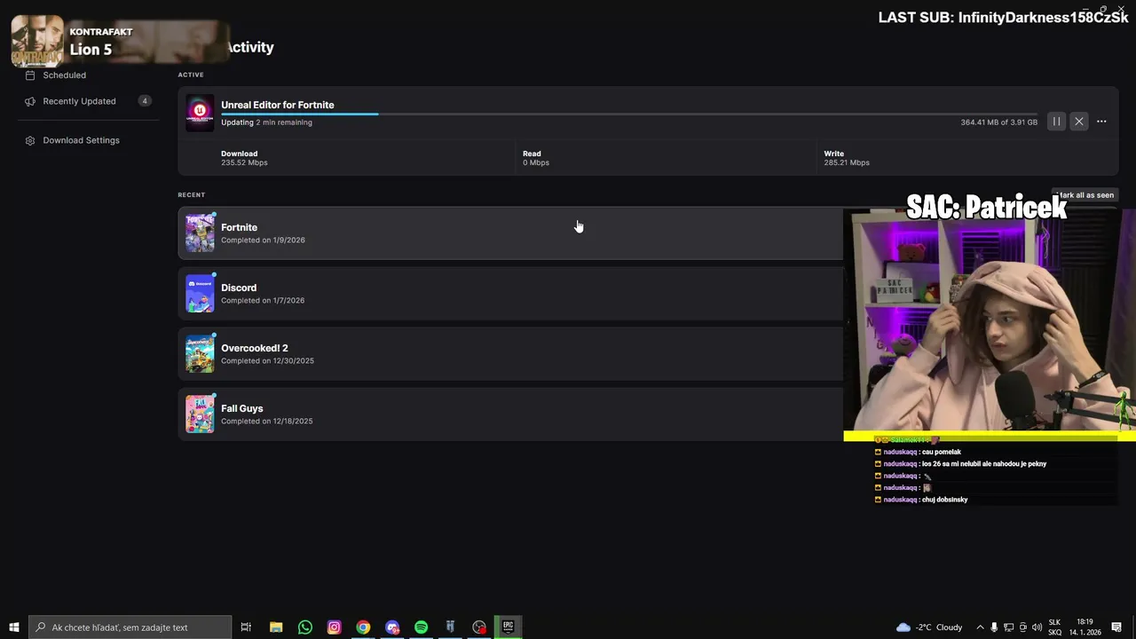Screen dimensions: 1136x639
Task: Click the Epic Games Launcher taskbar icon
Action: click(509, 627)
